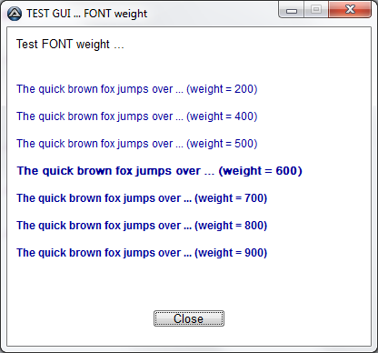Click the AutoIt icon in title bar
This screenshot has width=378, height=353.
(x=15, y=14)
